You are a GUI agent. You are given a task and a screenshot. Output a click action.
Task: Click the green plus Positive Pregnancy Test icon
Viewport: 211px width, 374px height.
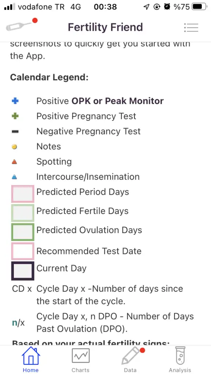click(15, 117)
